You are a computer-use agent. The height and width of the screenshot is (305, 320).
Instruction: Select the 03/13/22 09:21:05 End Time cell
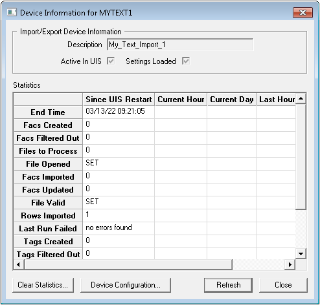click(x=119, y=112)
